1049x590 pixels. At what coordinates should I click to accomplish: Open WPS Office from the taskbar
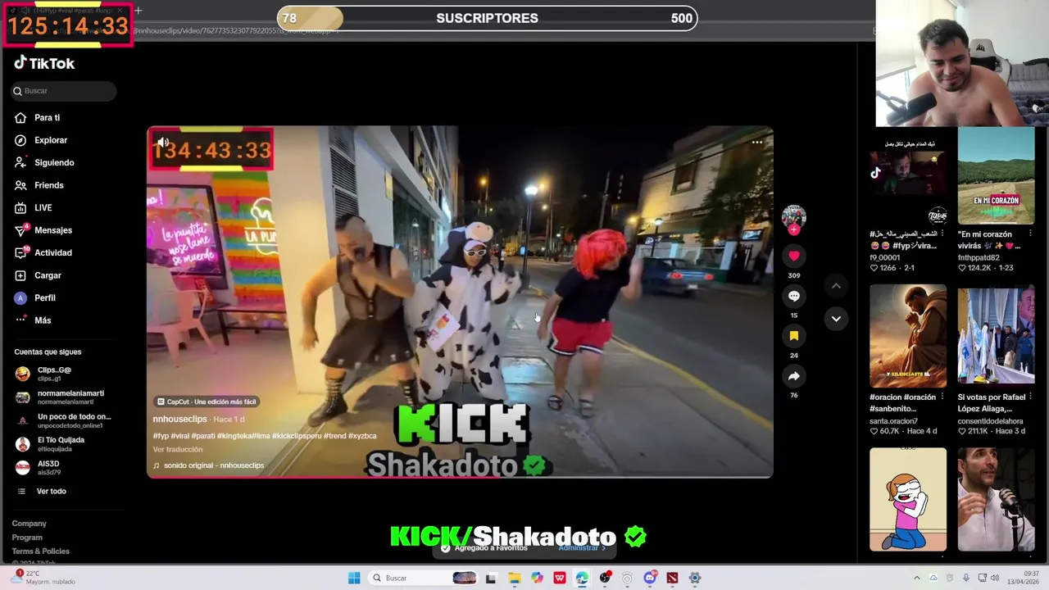(x=560, y=578)
